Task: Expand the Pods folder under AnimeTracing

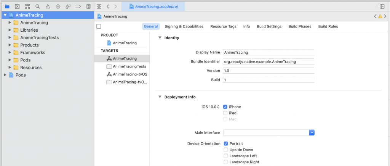Action: [x=10, y=60]
